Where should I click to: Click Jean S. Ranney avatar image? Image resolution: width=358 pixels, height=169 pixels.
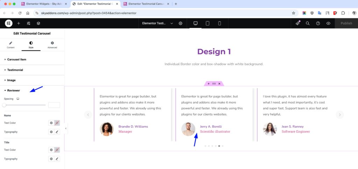coord(270,129)
